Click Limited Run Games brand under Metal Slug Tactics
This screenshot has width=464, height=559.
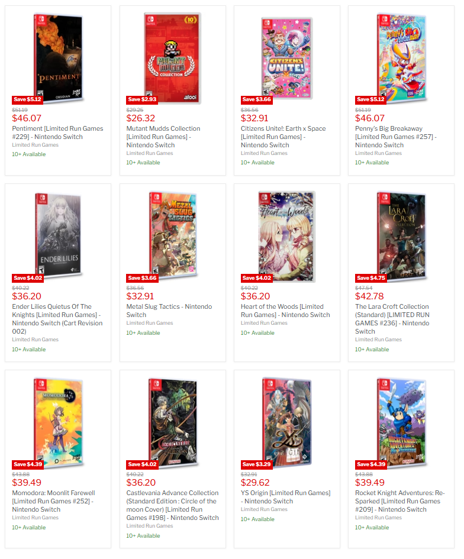[x=149, y=323]
